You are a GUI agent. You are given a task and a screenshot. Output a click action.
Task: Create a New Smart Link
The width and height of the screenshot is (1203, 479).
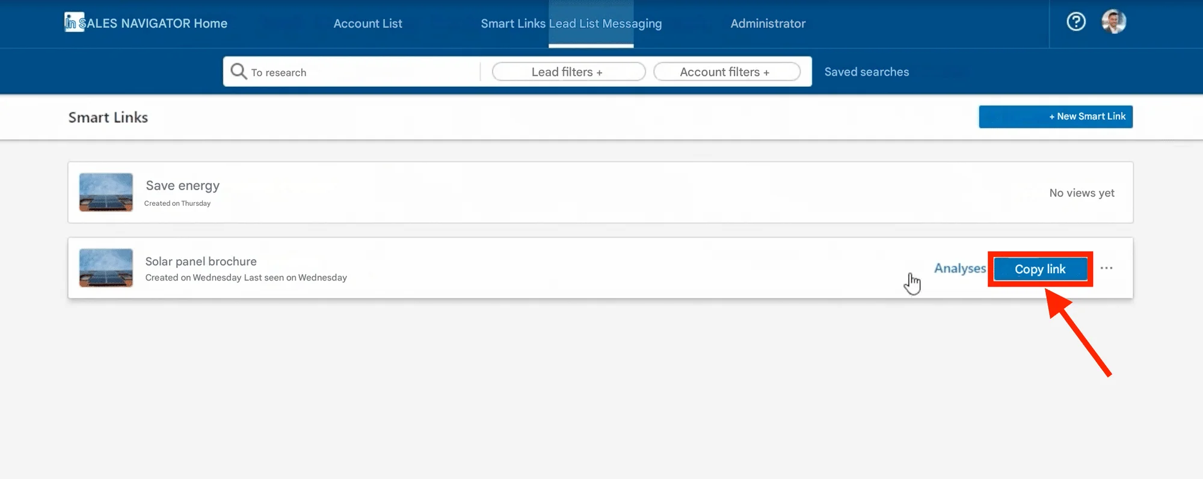[1056, 117]
